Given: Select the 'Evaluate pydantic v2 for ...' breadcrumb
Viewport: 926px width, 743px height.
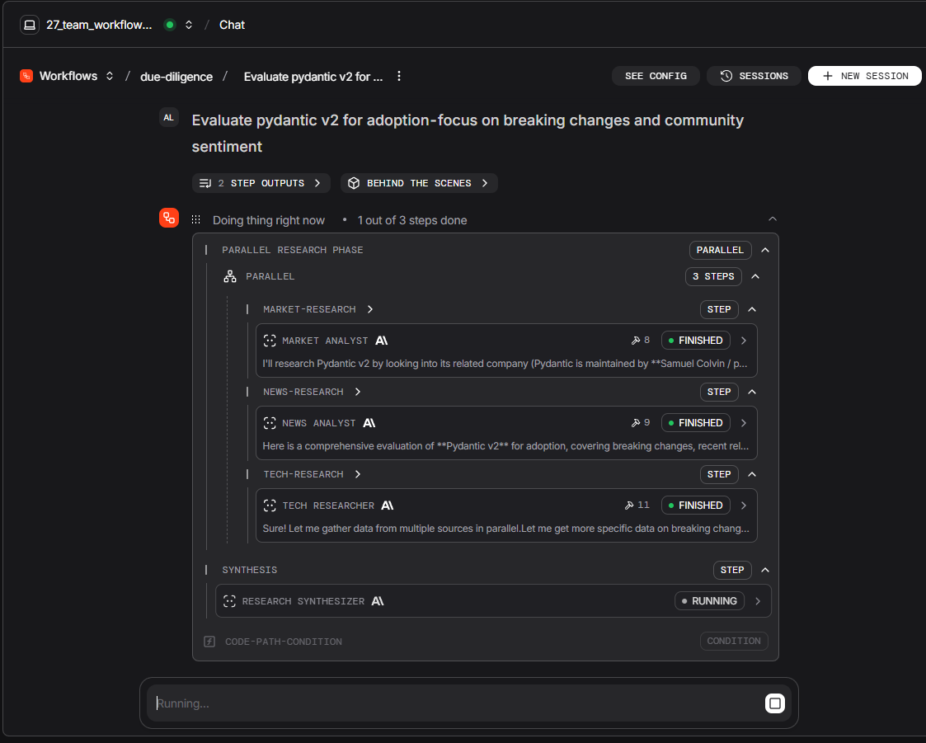Looking at the screenshot, I should coord(313,77).
